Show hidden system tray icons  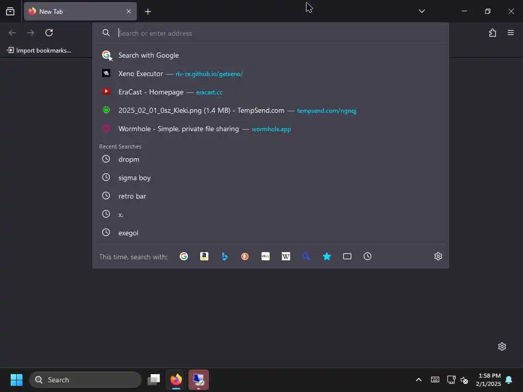point(419,380)
